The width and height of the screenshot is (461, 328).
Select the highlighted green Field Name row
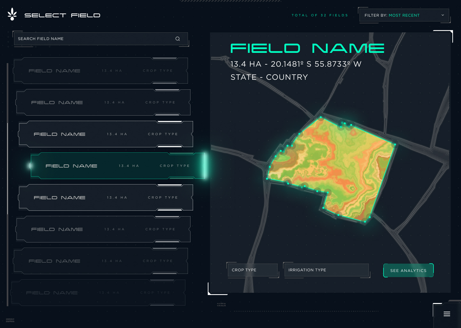coord(117,166)
